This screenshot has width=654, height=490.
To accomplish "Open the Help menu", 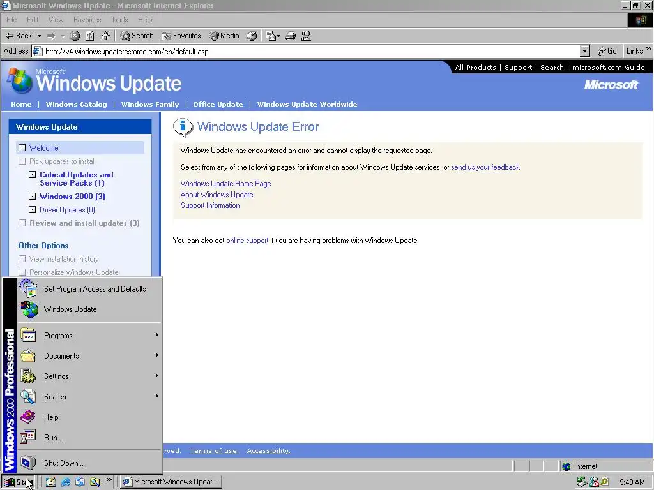I will (145, 20).
